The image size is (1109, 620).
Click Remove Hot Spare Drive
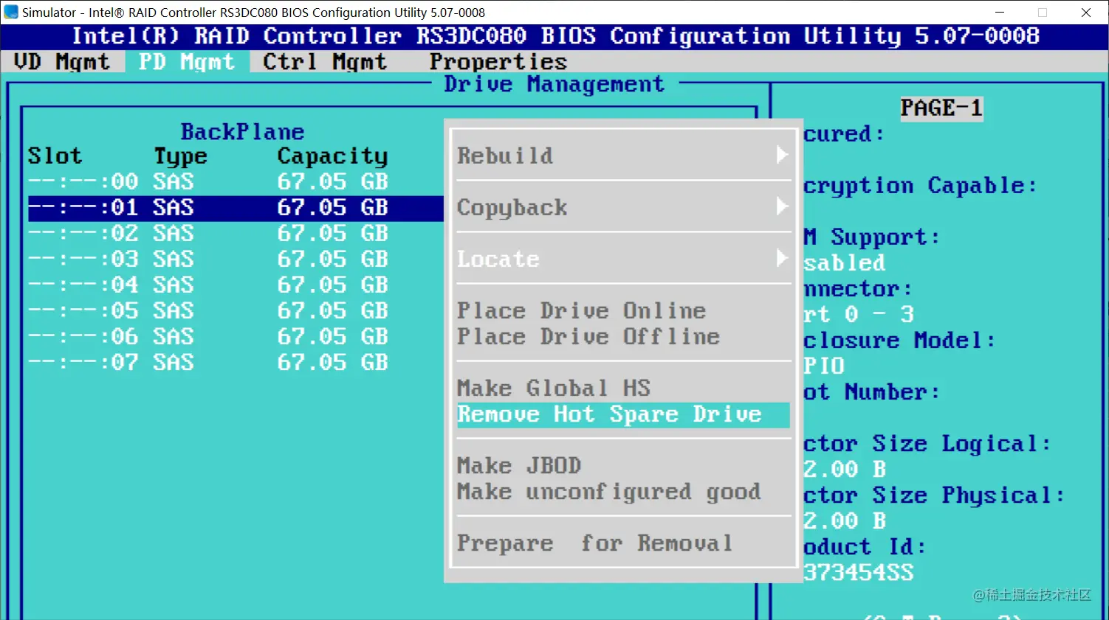tap(623, 414)
